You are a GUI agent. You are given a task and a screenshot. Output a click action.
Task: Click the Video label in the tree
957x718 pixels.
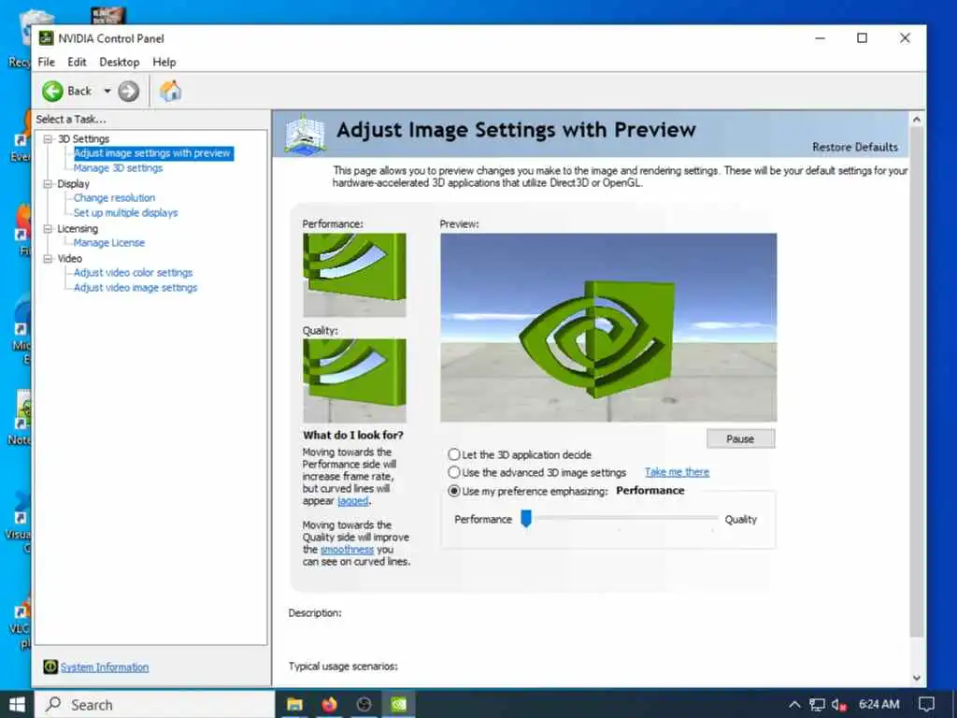click(x=69, y=259)
